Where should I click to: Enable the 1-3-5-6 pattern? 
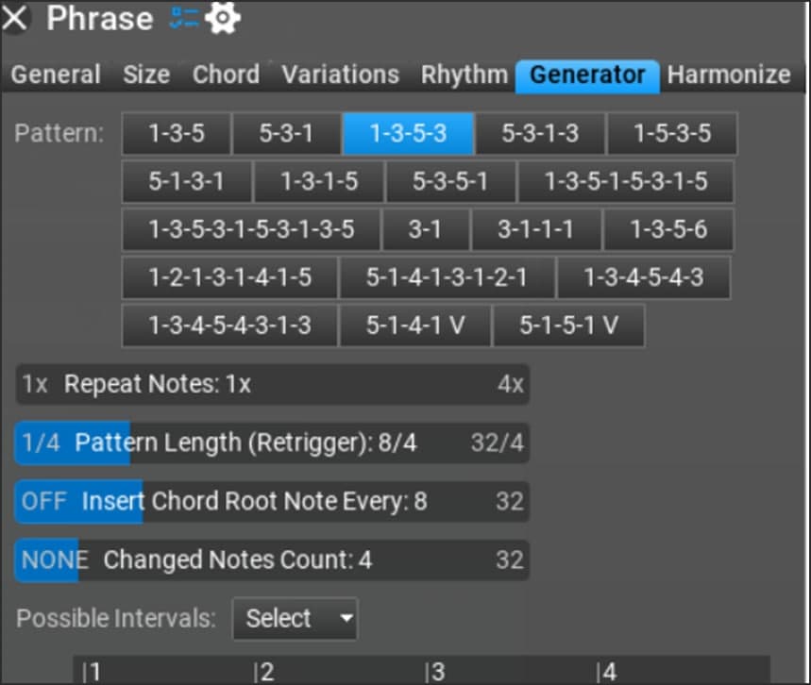(667, 229)
